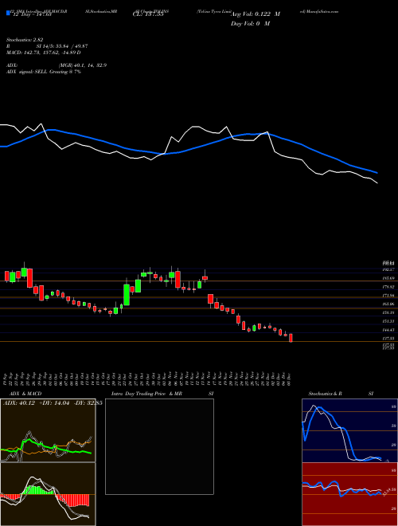Viewport: 398px width, 526px height.
Task: Select the 'Stochastics: 2.82' reading
Action: (x=25, y=40)
